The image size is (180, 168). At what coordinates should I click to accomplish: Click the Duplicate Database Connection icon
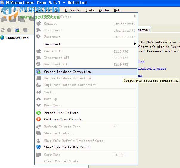coord(38,85)
